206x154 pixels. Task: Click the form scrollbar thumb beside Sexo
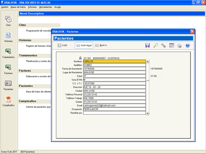point(148,80)
